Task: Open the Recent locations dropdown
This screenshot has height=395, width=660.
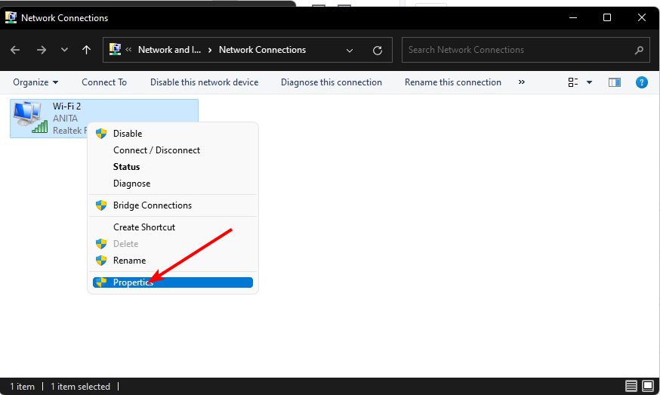Action: pyautogui.click(x=64, y=50)
